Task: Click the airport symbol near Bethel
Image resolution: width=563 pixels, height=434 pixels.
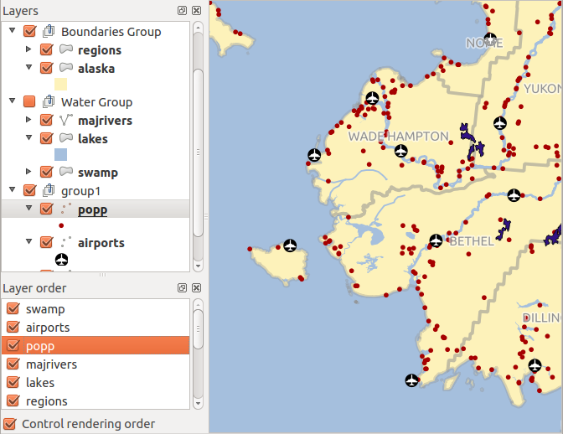Action: point(436,240)
